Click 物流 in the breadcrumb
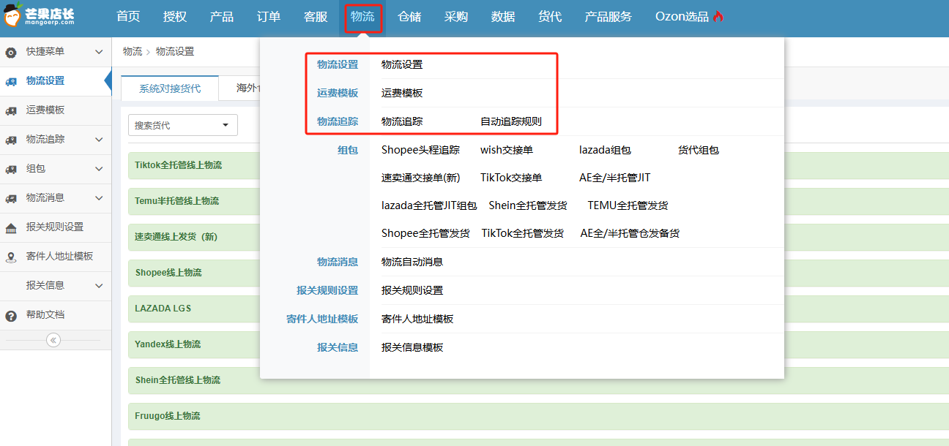 click(x=133, y=52)
